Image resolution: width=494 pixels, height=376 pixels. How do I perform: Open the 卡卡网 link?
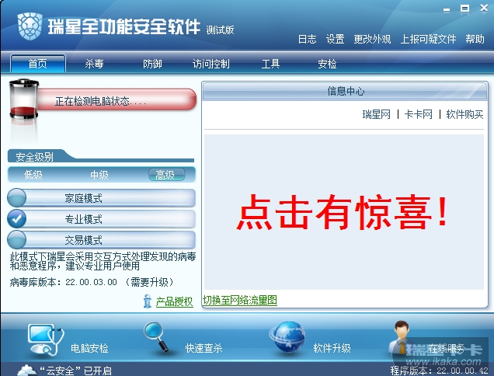point(419,114)
